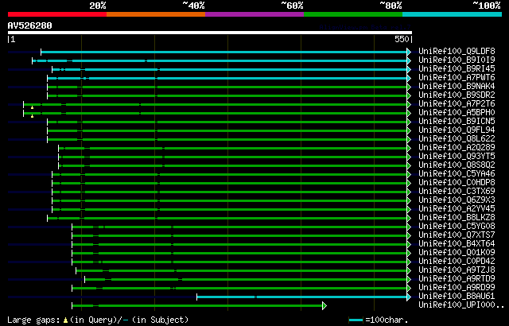Click the red 20% identity legend segment
The width and height of the screenshot is (509, 326).
[57, 14]
